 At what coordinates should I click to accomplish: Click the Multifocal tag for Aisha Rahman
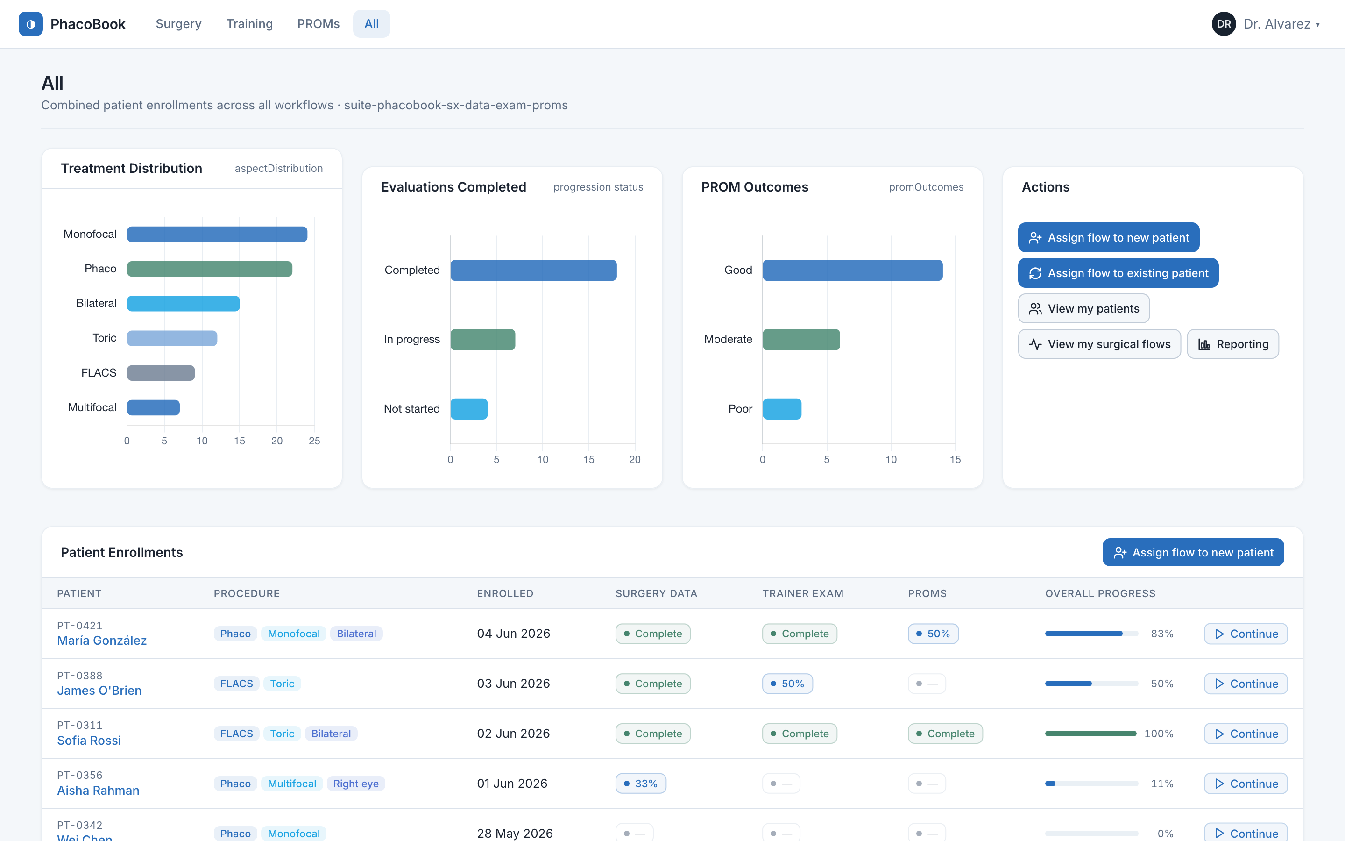tap(292, 784)
